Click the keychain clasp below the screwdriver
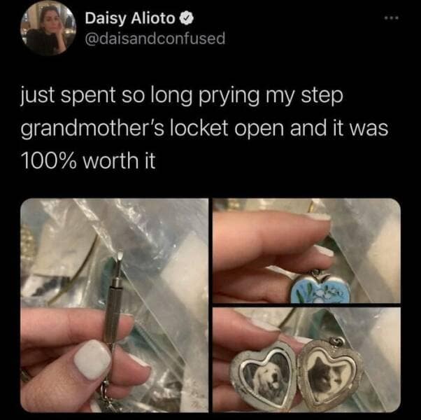421x420 pixels. [106, 396]
